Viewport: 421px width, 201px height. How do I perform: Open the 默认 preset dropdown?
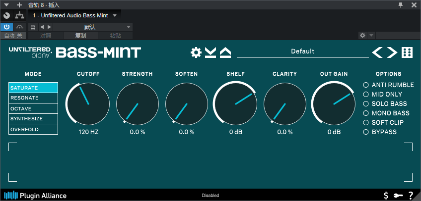pos(93,27)
